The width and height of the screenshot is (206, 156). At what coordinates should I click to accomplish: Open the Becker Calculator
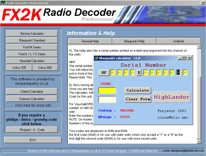click(32, 34)
